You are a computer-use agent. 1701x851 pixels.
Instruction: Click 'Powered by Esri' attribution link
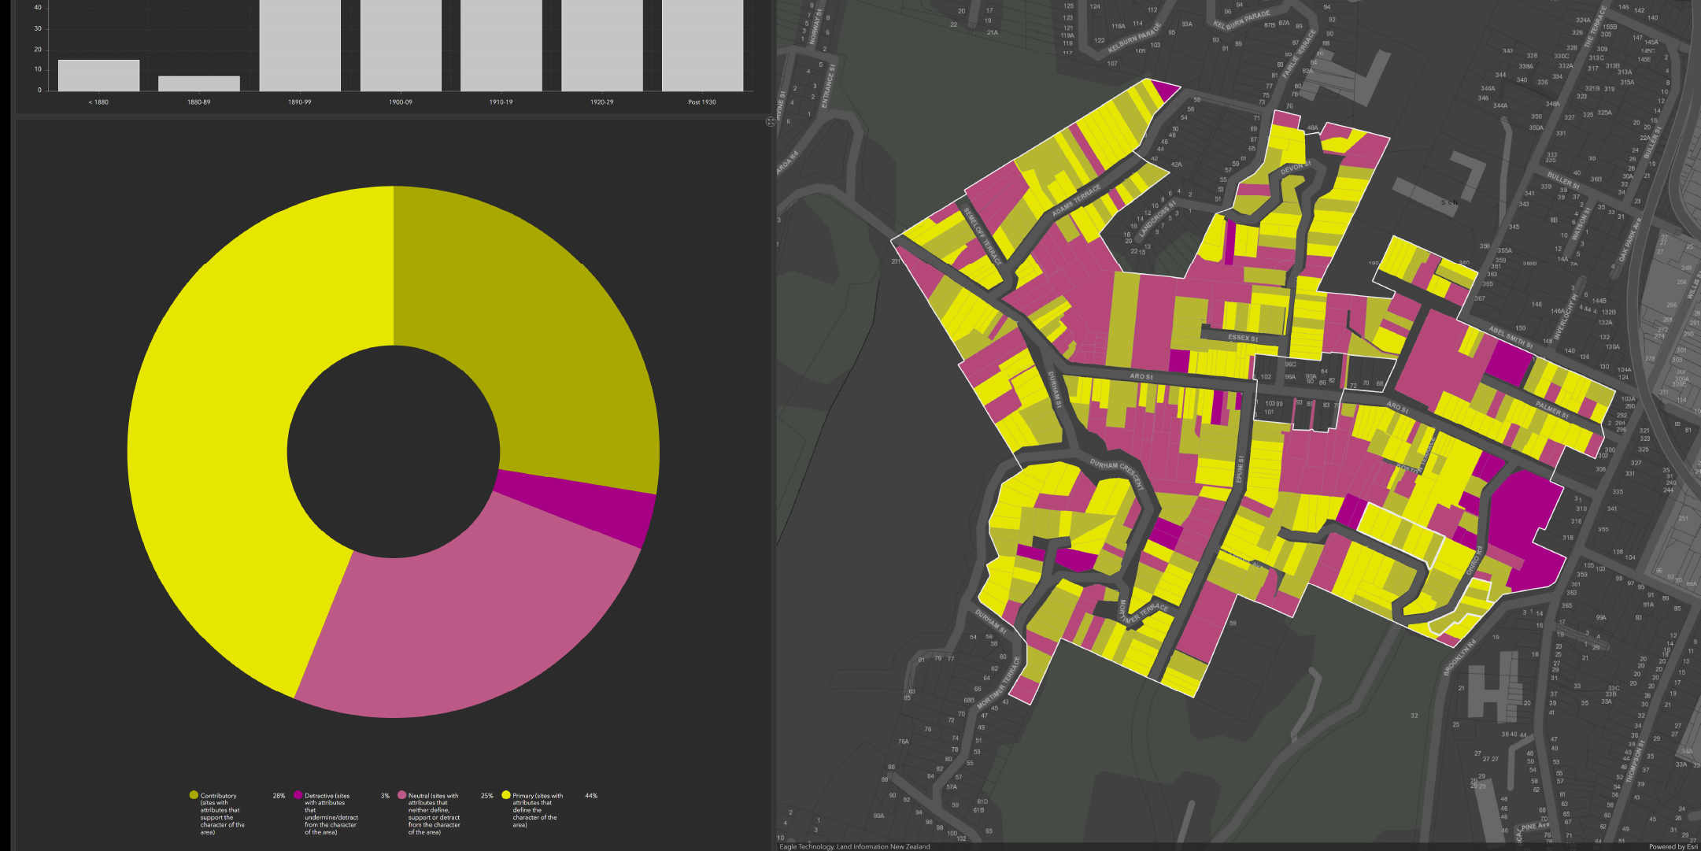[x=1673, y=846]
